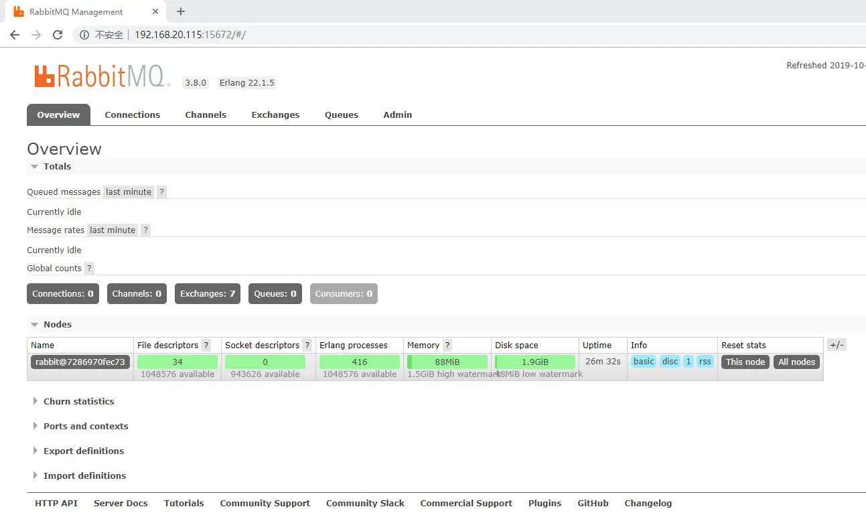The width and height of the screenshot is (866, 519).
Task: Open the Admin tab
Action: [398, 115]
